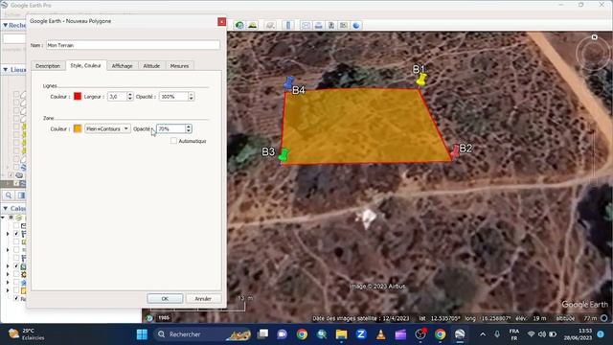Click the blue globe toolbar icon
Viewport: 613px width, 345px height.
(x=356, y=26)
